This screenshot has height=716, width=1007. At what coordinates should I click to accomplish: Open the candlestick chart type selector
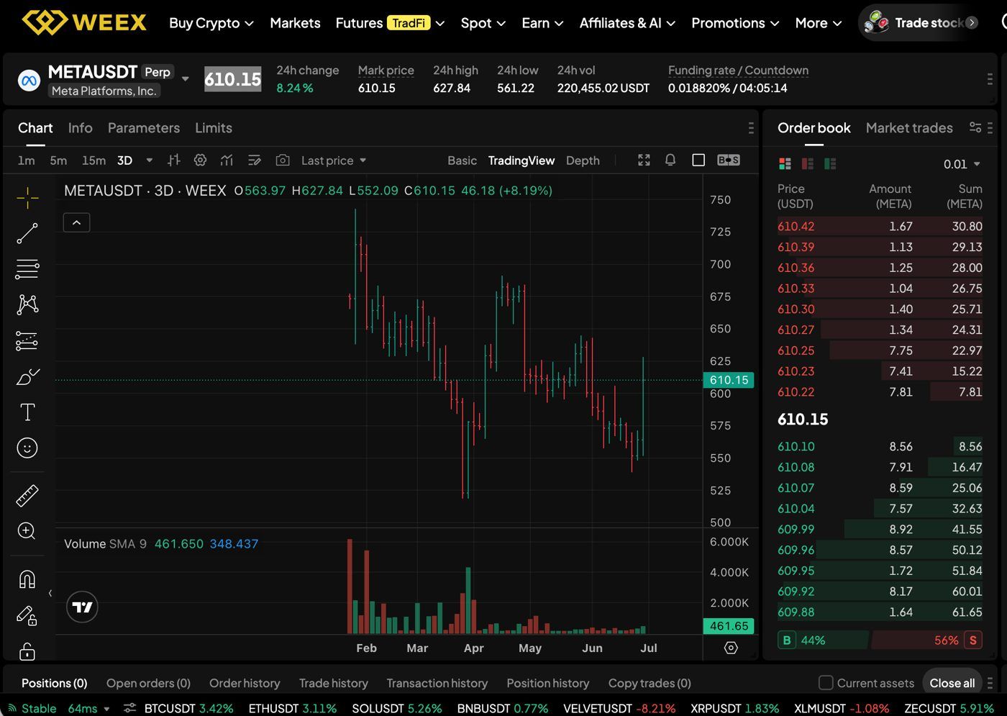click(174, 160)
